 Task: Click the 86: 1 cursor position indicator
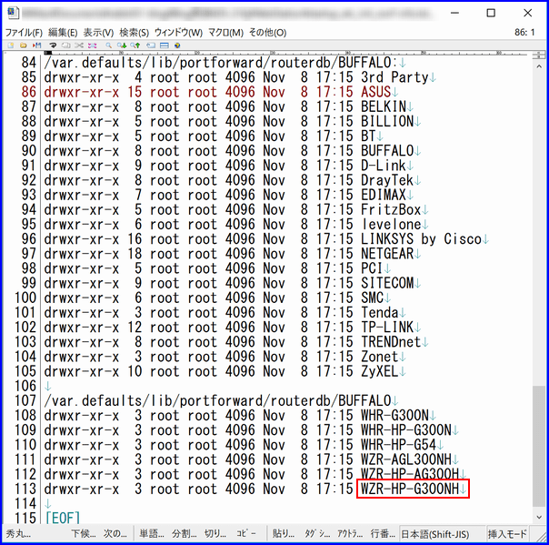tap(524, 33)
